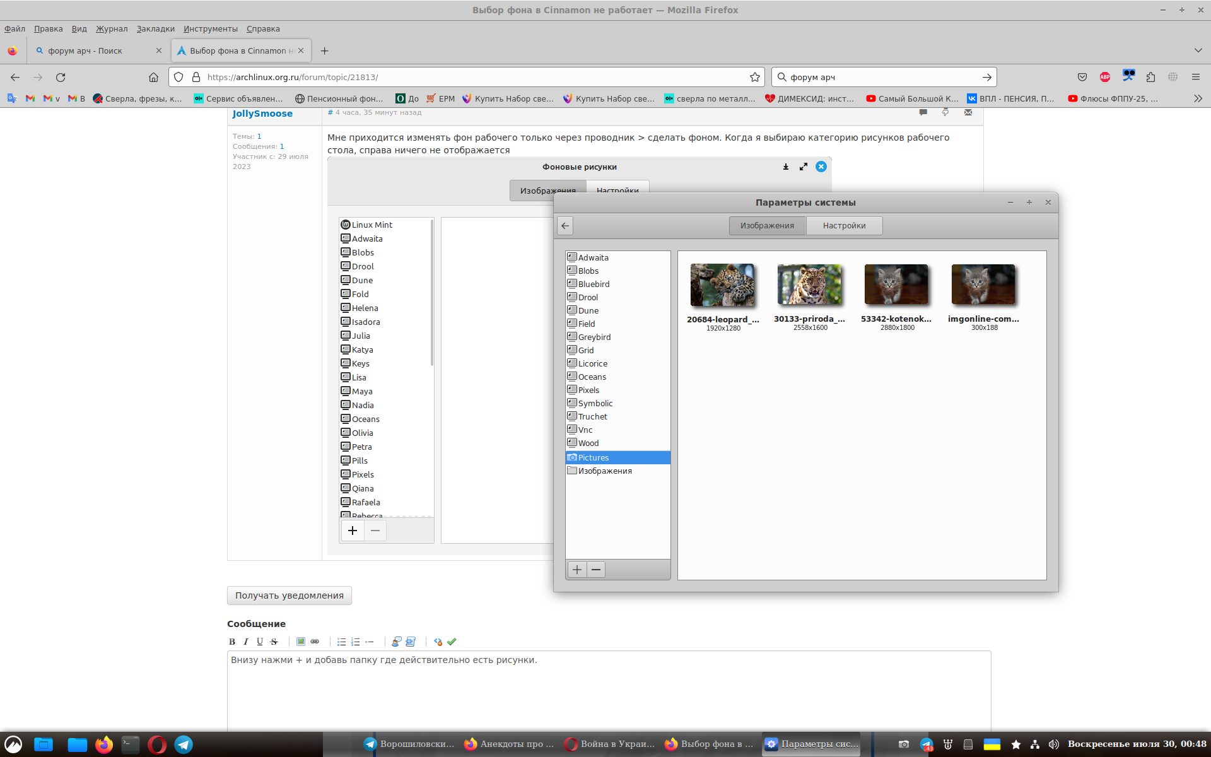Switch to the Настройки tab in System Settings
This screenshot has height=757, width=1211.
coord(844,226)
